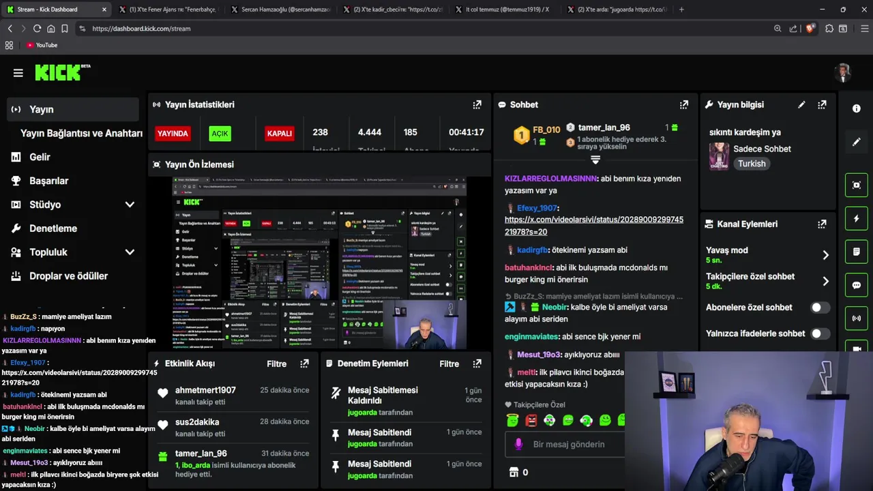The height and width of the screenshot is (491, 873).
Task: Click username kadirgfb in Sohbet panel
Action: [532, 250]
